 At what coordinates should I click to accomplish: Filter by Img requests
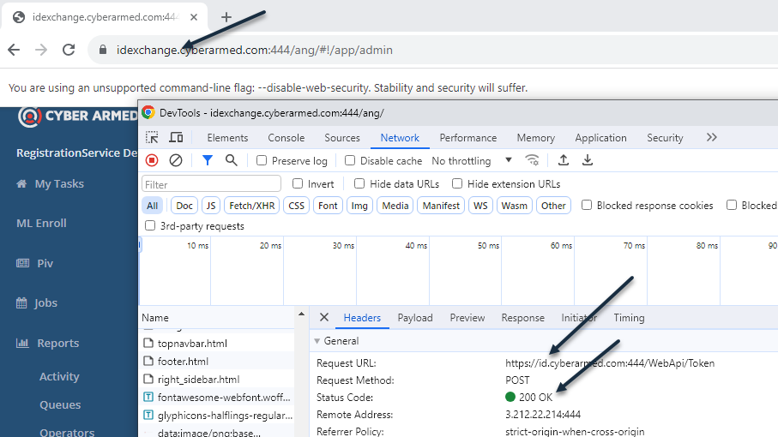click(359, 206)
